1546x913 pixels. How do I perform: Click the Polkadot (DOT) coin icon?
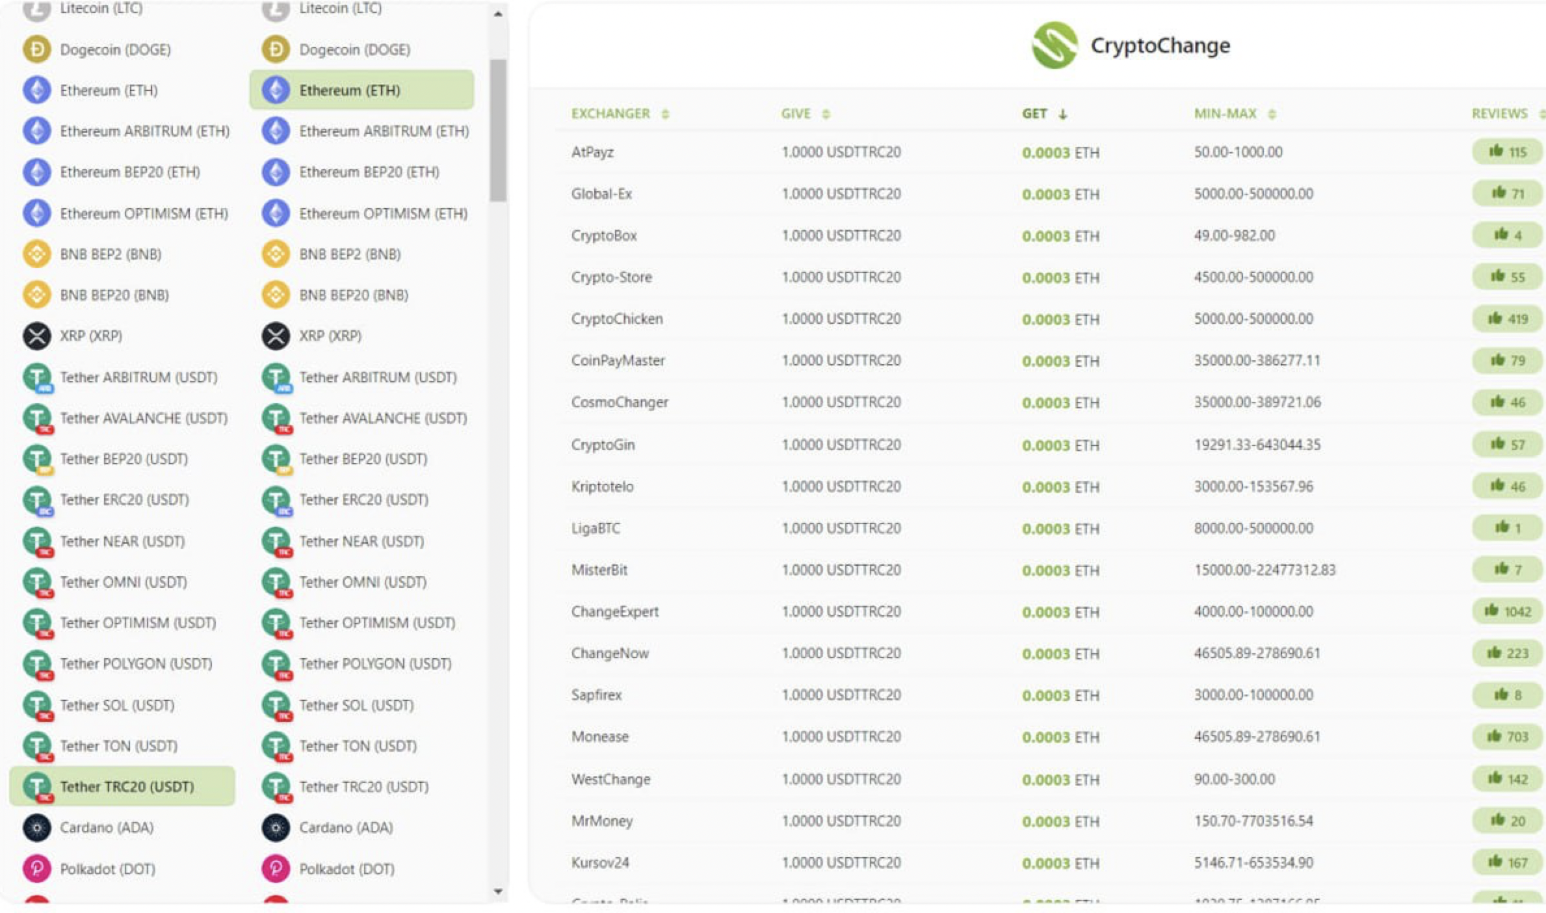point(37,868)
